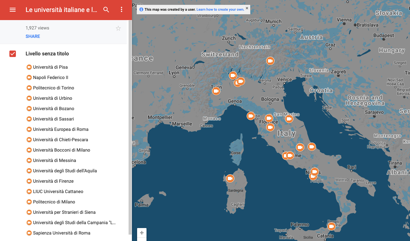
Task: Select the map marker north of Verona
Action: coord(270,61)
